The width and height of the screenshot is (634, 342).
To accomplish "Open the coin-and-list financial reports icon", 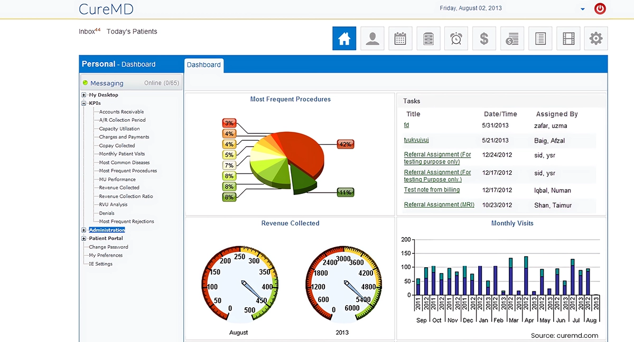I will click(x=512, y=38).
